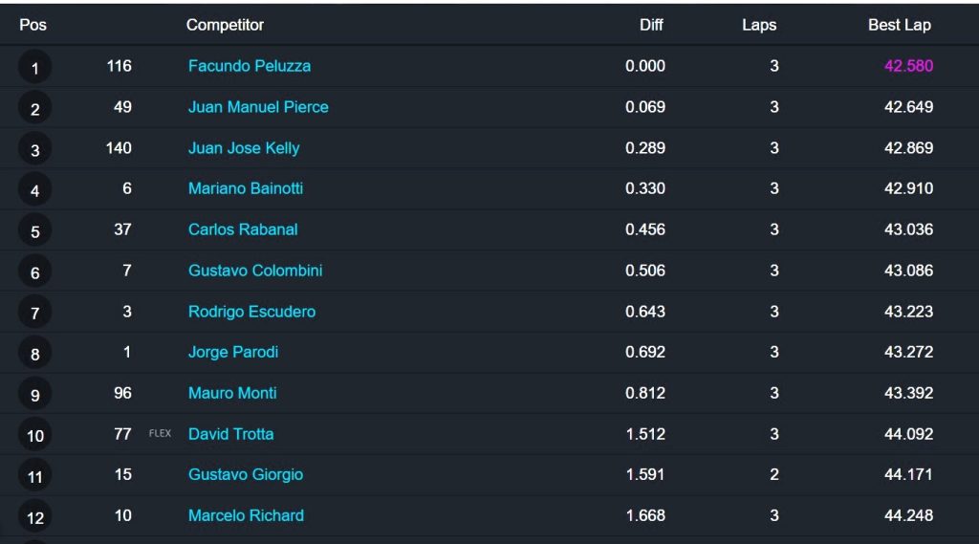Click position 1 circle badge
This screenshot has width=979, height=544.
35,68
